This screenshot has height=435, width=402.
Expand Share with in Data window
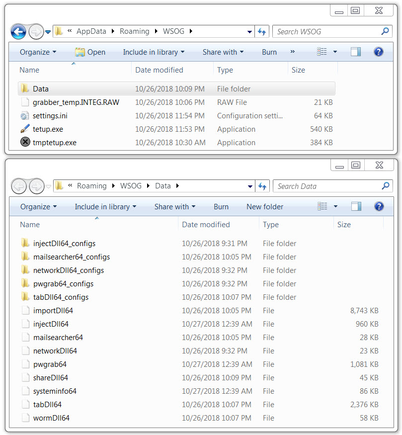175,207
